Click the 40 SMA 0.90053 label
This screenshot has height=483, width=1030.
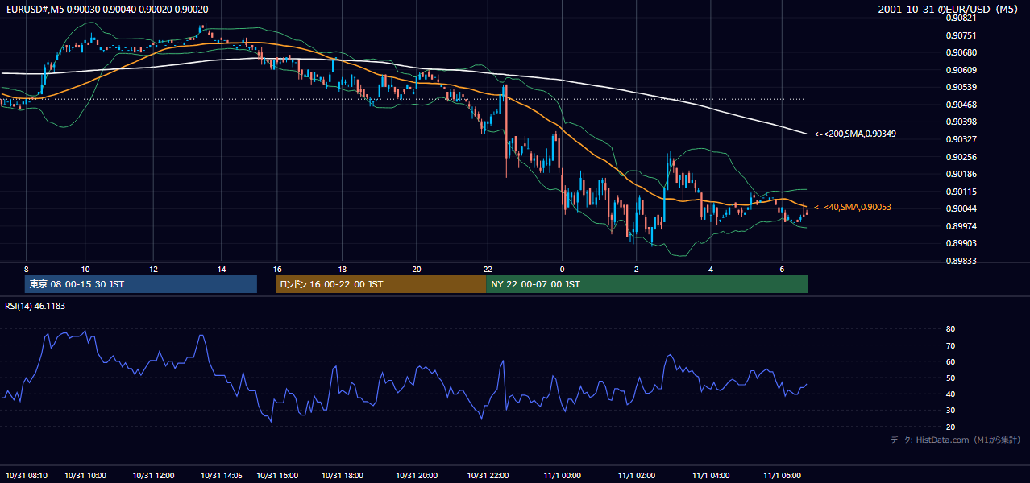[x=852, y=208]
